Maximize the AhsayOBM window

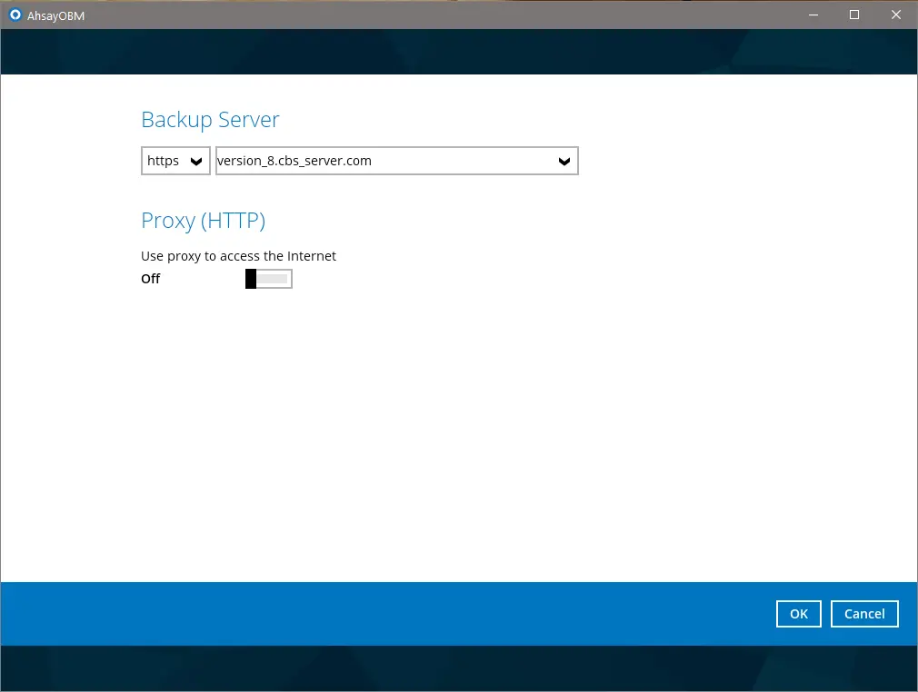coord(854,15)
